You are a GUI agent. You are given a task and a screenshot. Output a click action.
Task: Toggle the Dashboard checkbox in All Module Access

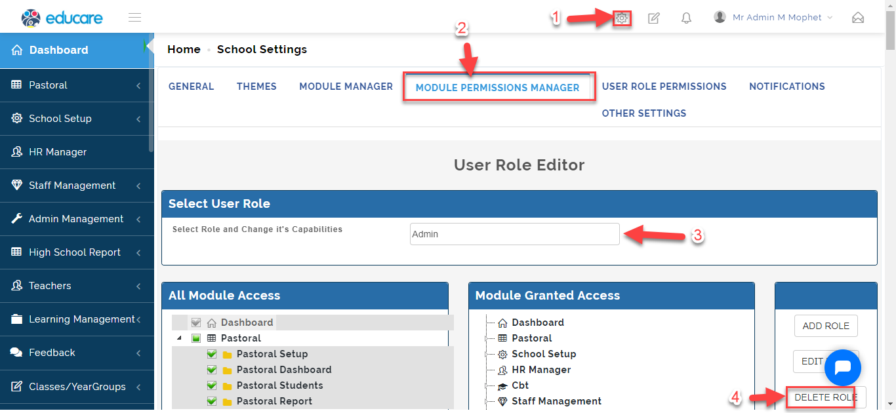pyautogui.click(x=196, y=323)
